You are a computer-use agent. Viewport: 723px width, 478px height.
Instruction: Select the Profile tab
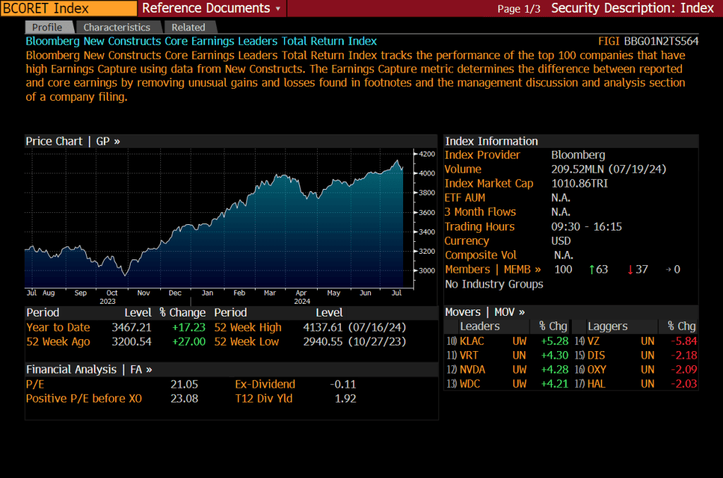pos(47,27)
